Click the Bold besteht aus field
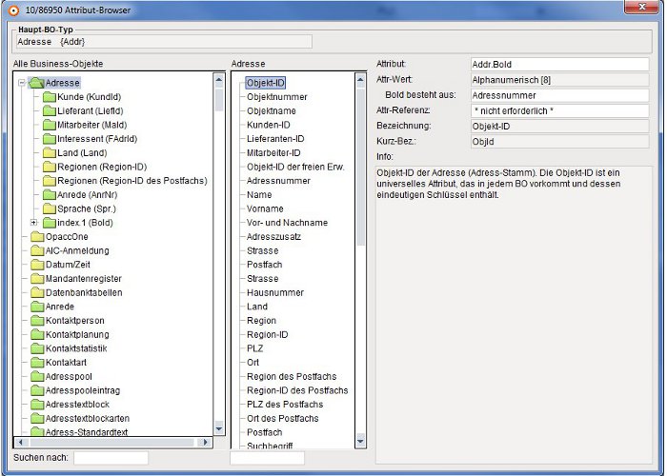This screenshot has width=667, height=476. point(560,95)
